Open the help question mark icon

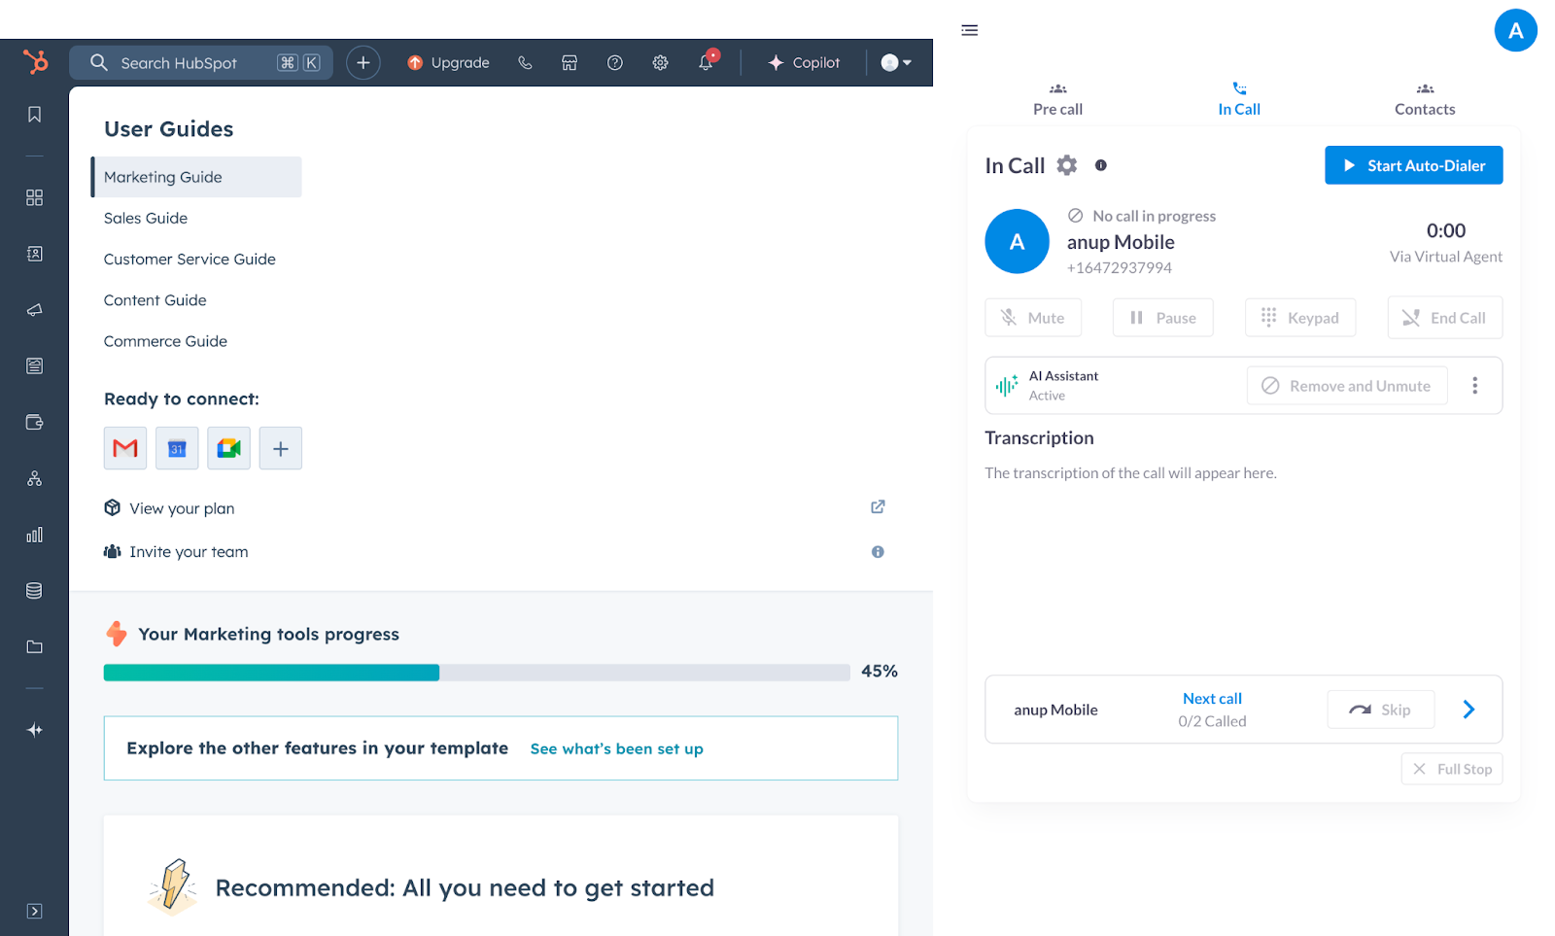point(615,62)
